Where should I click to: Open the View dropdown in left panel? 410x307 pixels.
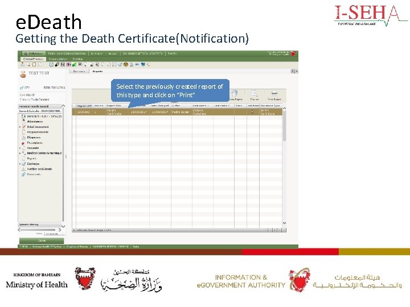click(54, 234)
